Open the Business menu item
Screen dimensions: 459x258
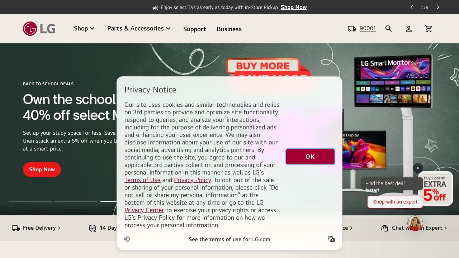[x=229, y=29]
